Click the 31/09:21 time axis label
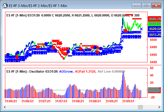The height and width of the screenshot is (112, 164). (111, 101)
